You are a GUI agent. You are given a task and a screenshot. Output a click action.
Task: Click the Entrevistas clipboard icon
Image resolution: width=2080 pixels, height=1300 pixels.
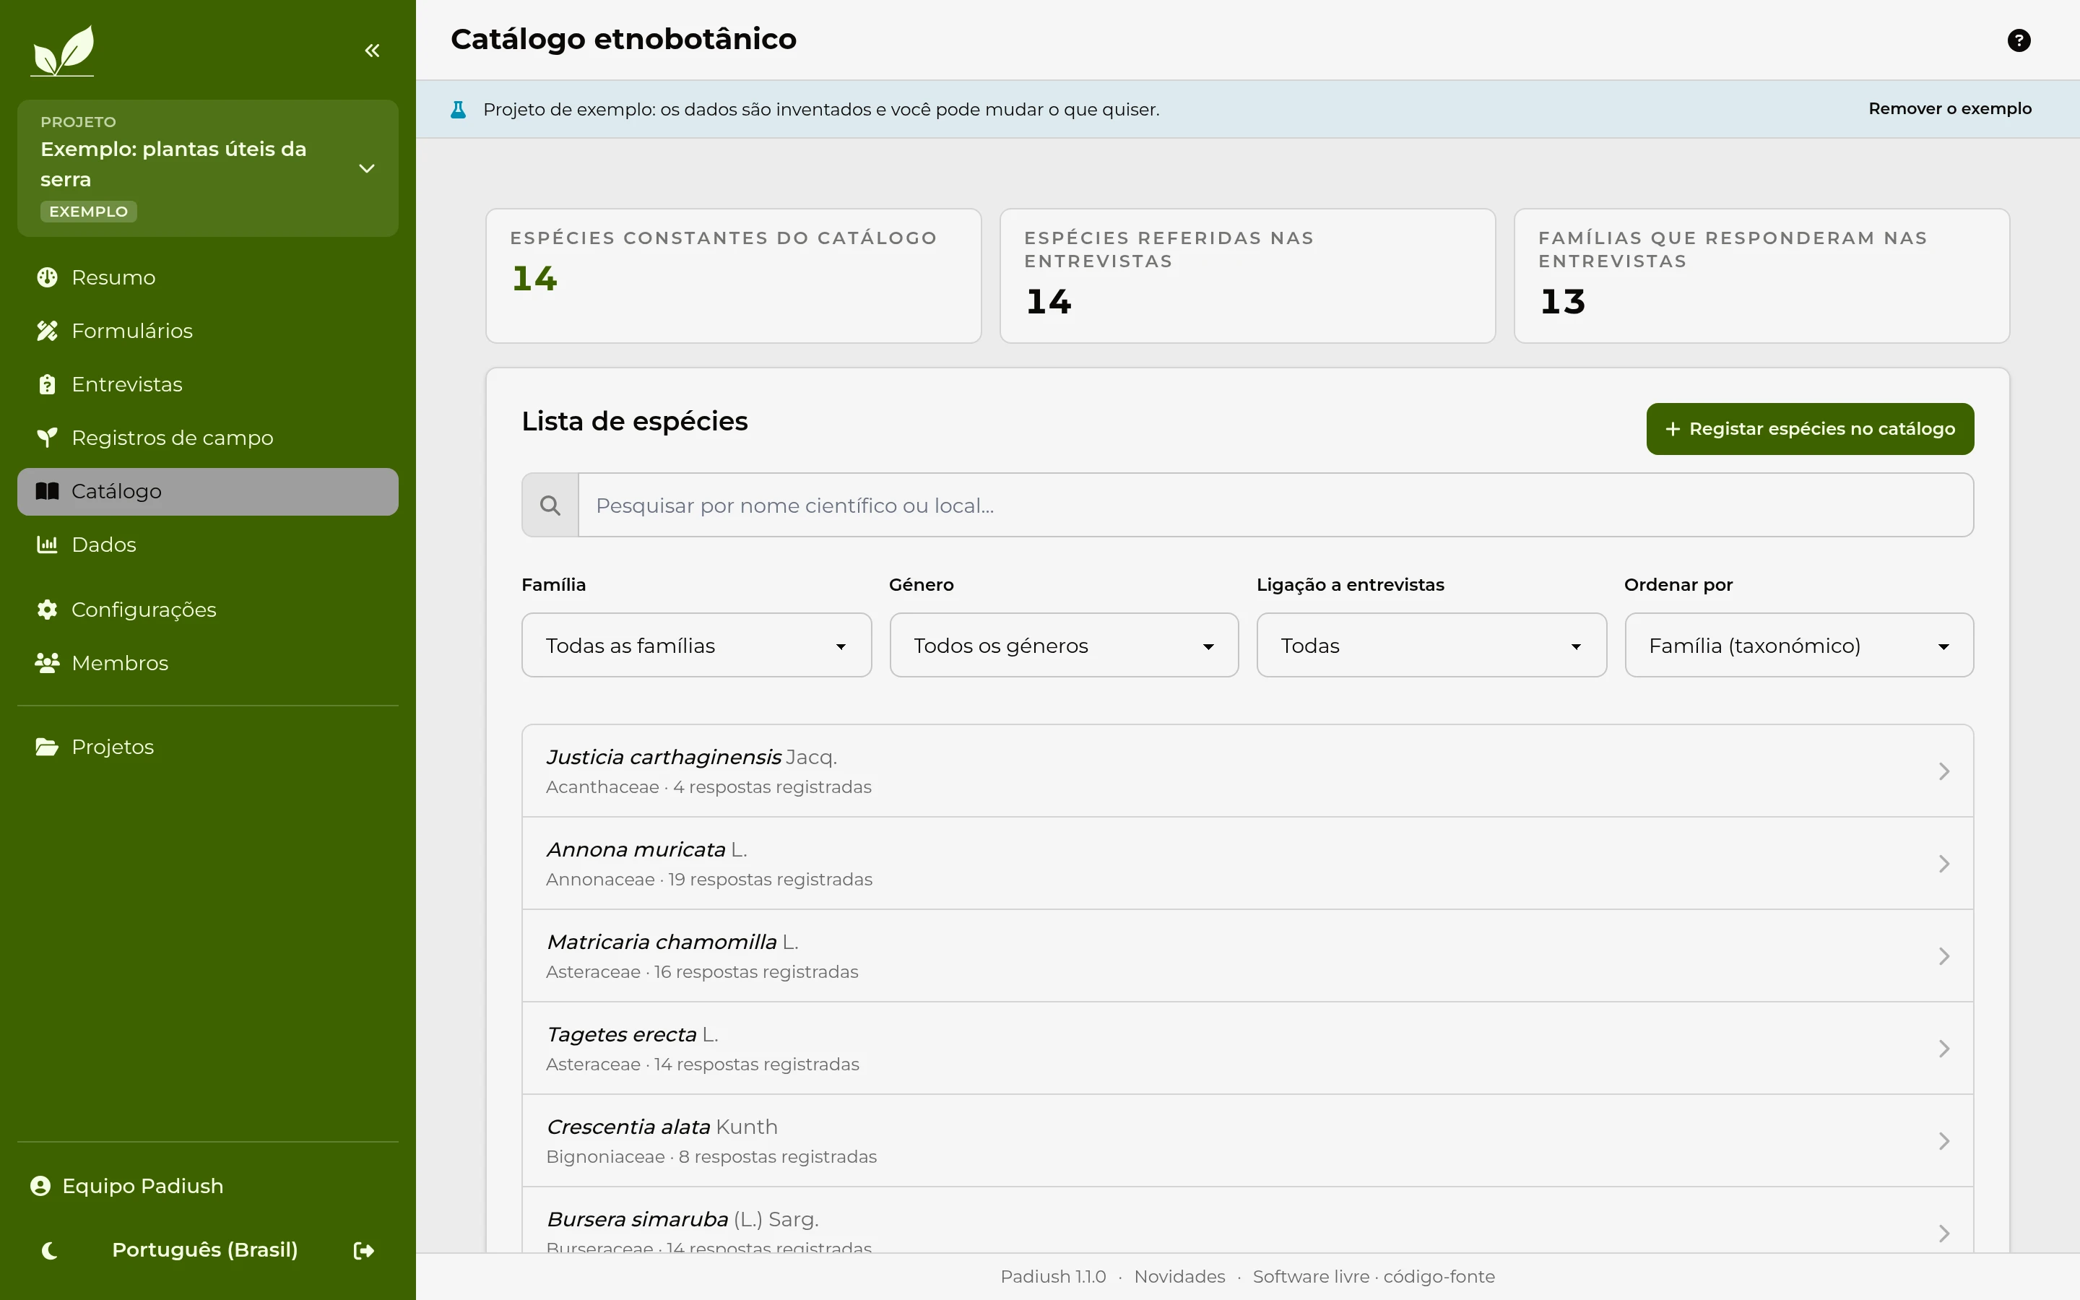point(47,384)
